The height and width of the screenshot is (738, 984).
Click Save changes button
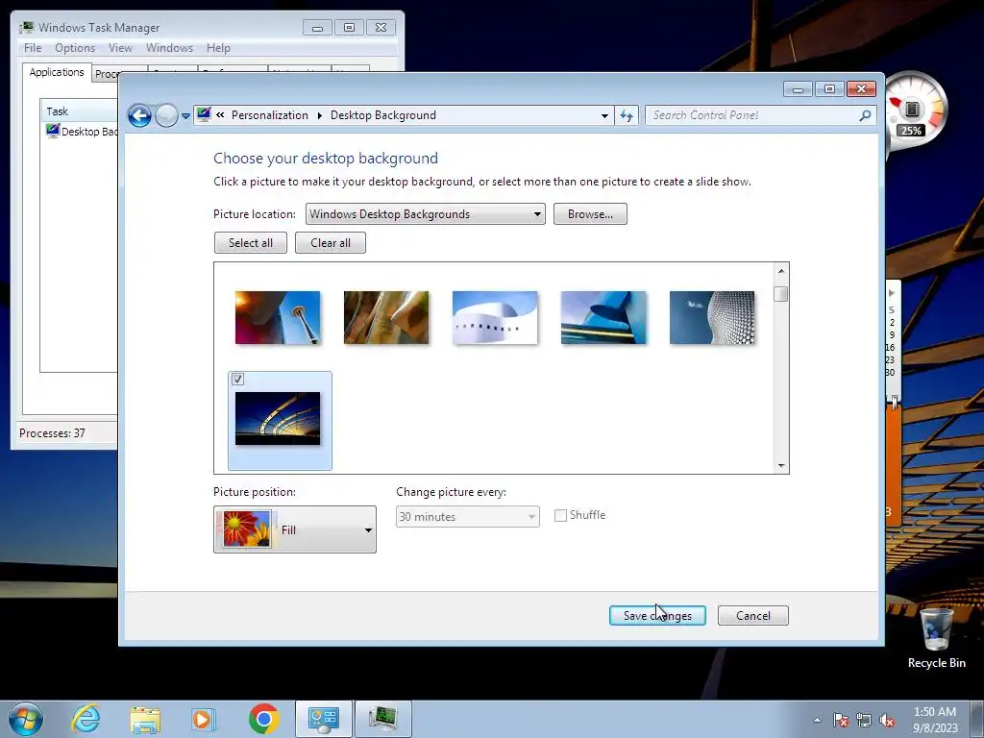[657, 616]
